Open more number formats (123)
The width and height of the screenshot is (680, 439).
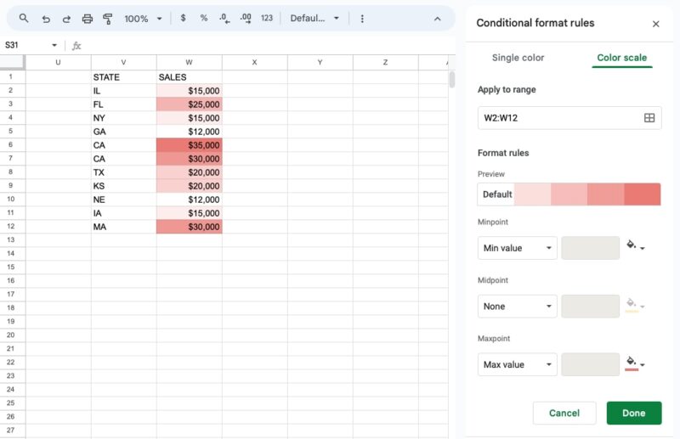(x=267, y=18)
